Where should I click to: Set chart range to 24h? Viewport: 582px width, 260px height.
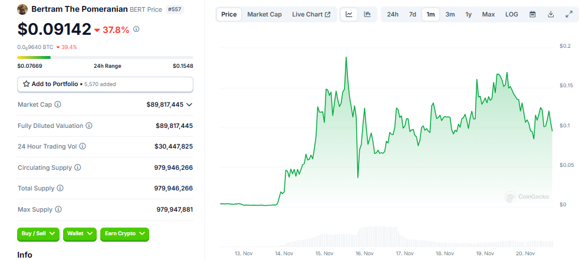393,15
